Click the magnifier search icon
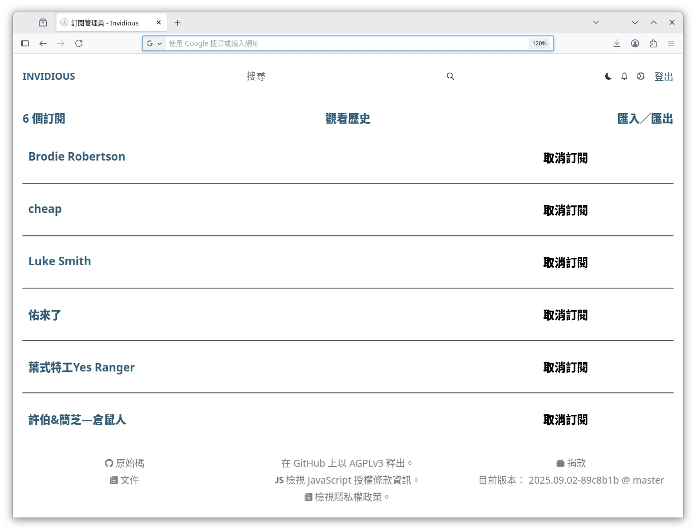696x532 pixels. 450,76
